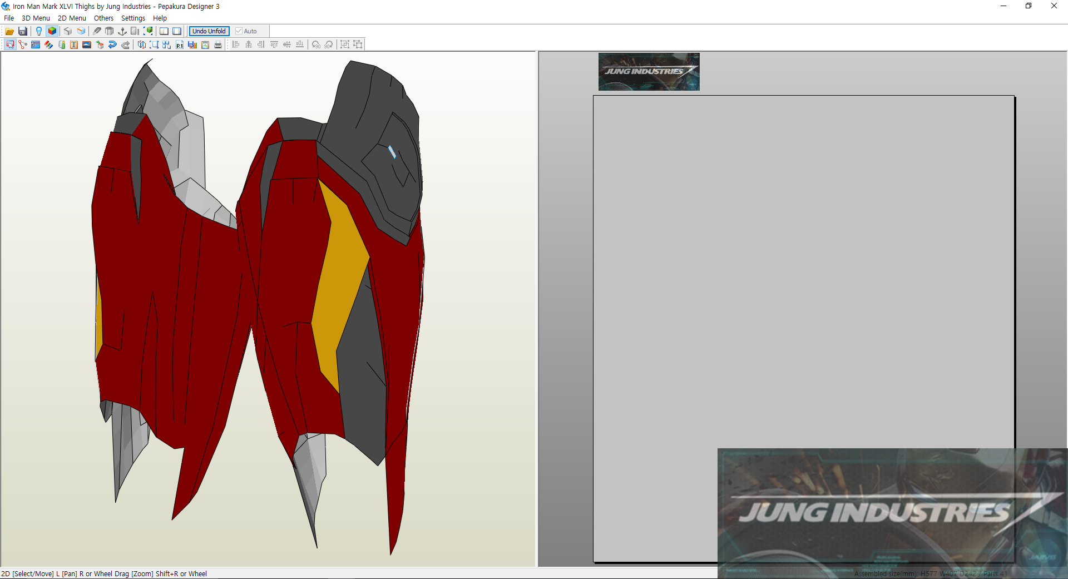This screenshot has height=579, width=1068.
Task: Select the scale parts bracket icon
Action: 154,44
